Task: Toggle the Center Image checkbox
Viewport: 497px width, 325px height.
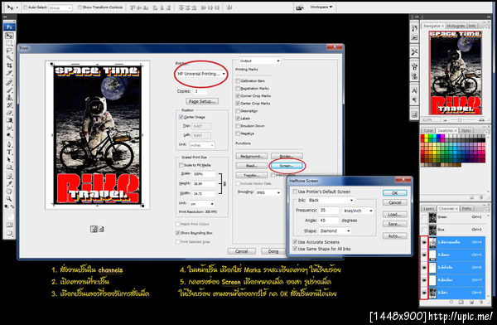Action: tap(181, 117)
